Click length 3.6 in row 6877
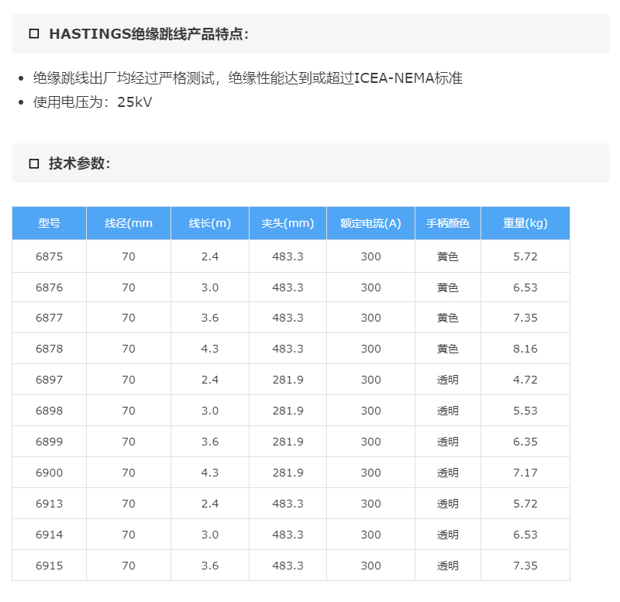 (x=209, y=318)
